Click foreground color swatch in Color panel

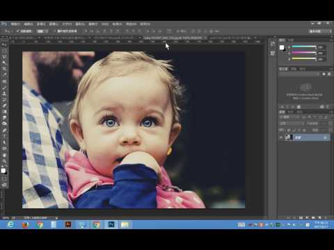click(x=282, y=47)
